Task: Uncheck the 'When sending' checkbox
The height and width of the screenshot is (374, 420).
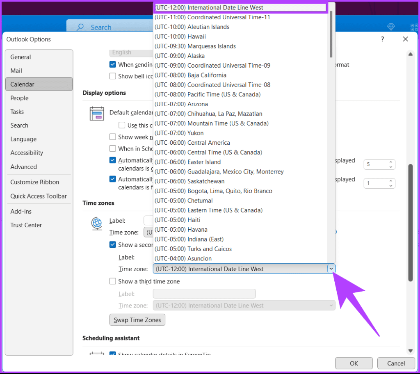Action: tap(113, 64)
